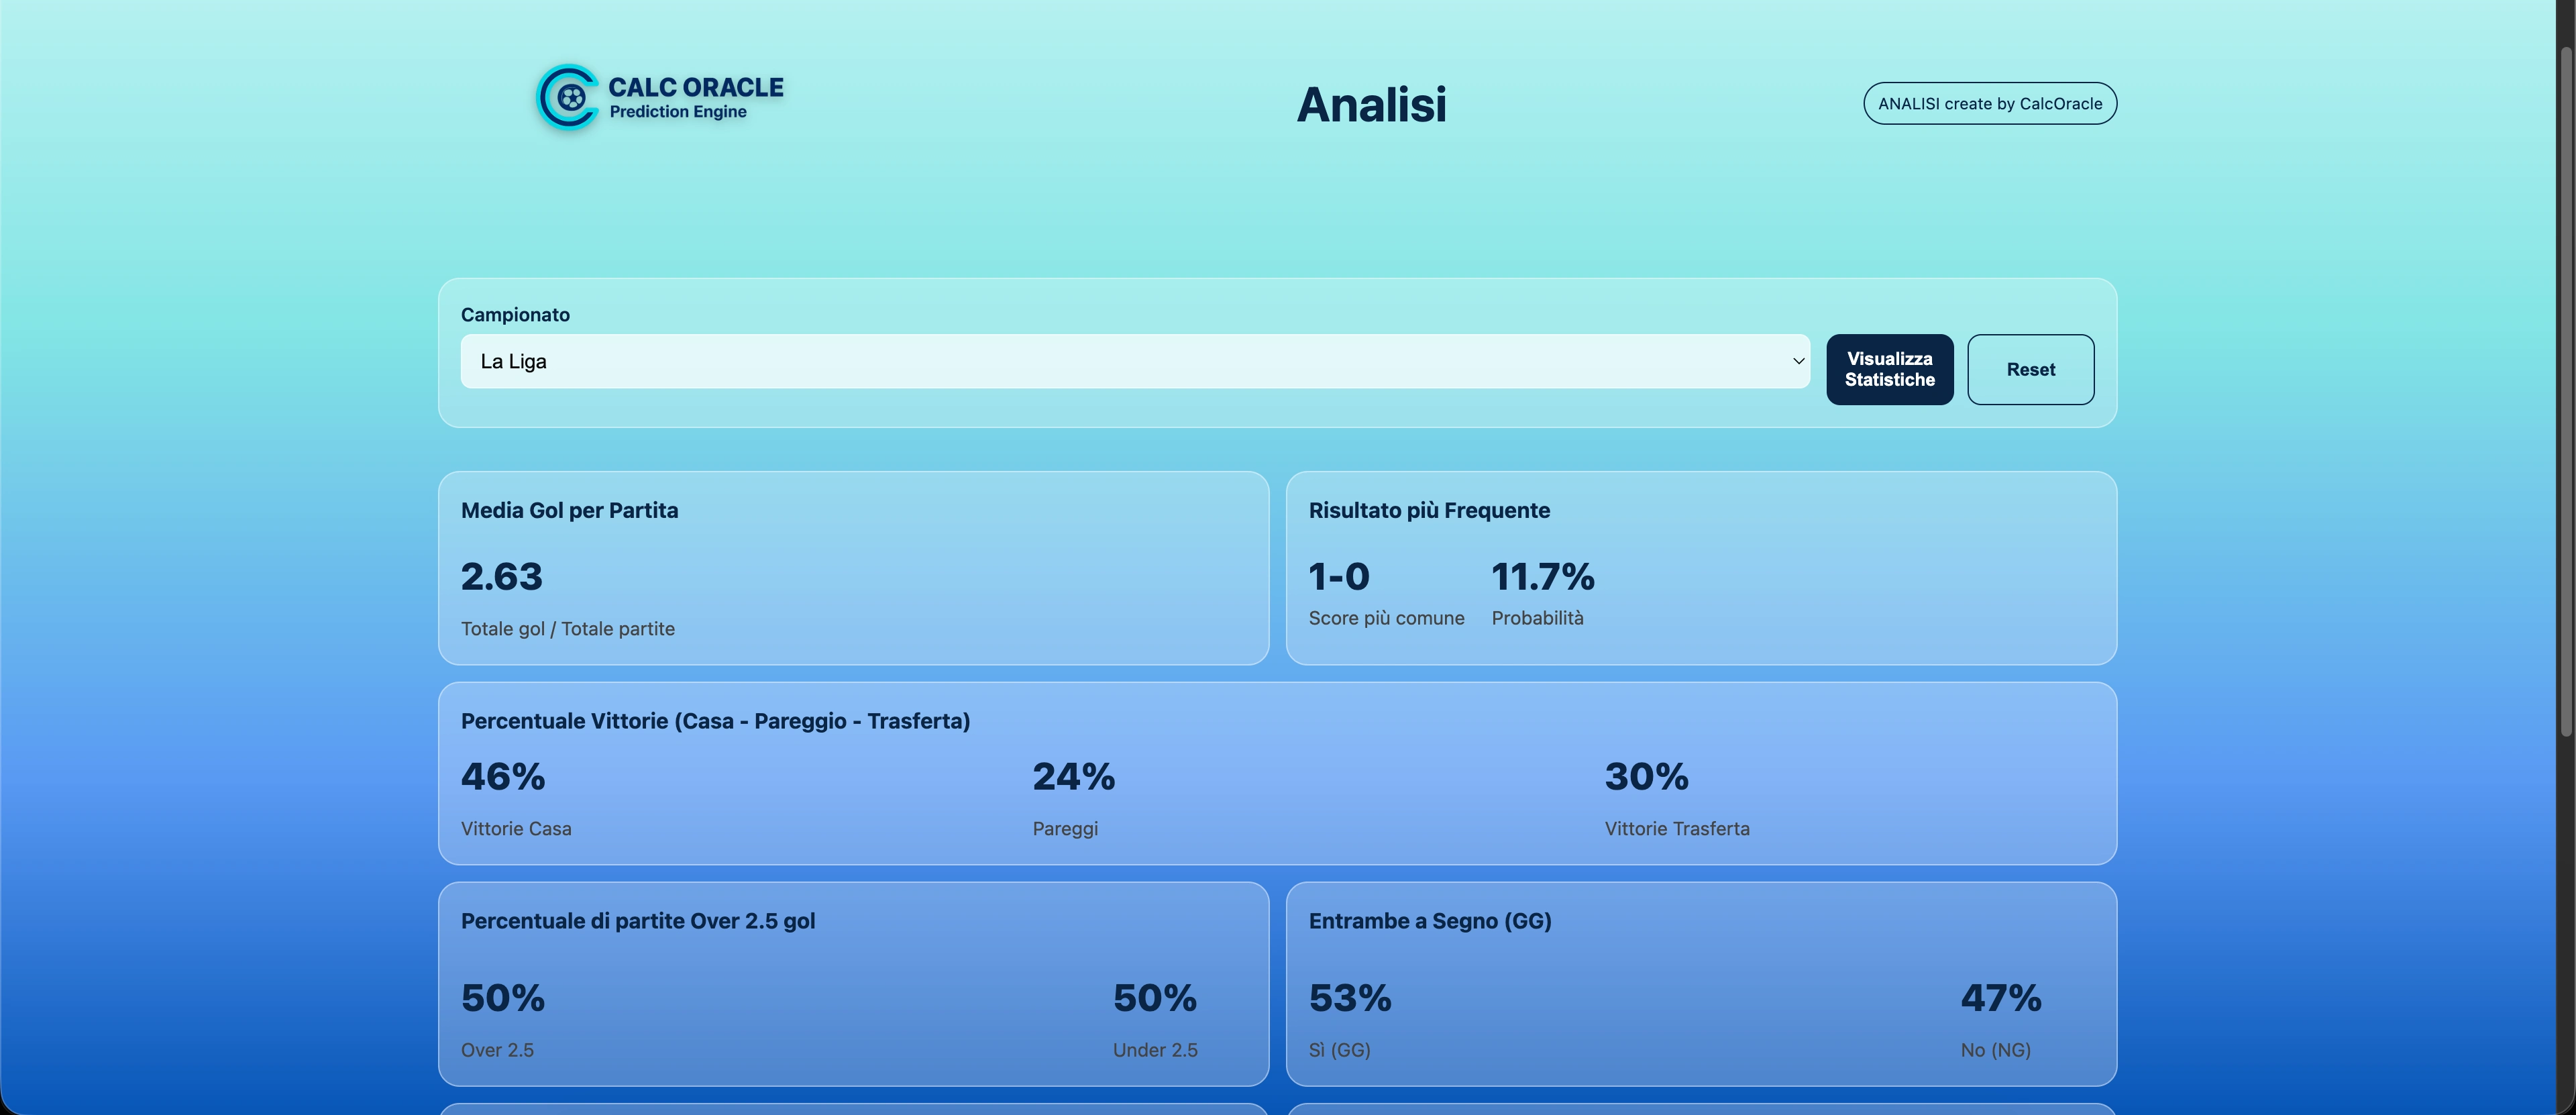Click the Campionato field label
The image size is (2576, 1115).
coord(515,315)
